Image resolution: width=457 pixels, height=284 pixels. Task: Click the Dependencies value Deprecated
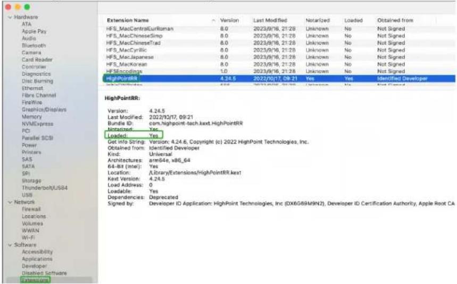point(163,197)
